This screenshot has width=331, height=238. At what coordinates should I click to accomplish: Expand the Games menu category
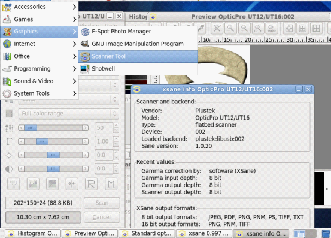click(40, 19)
